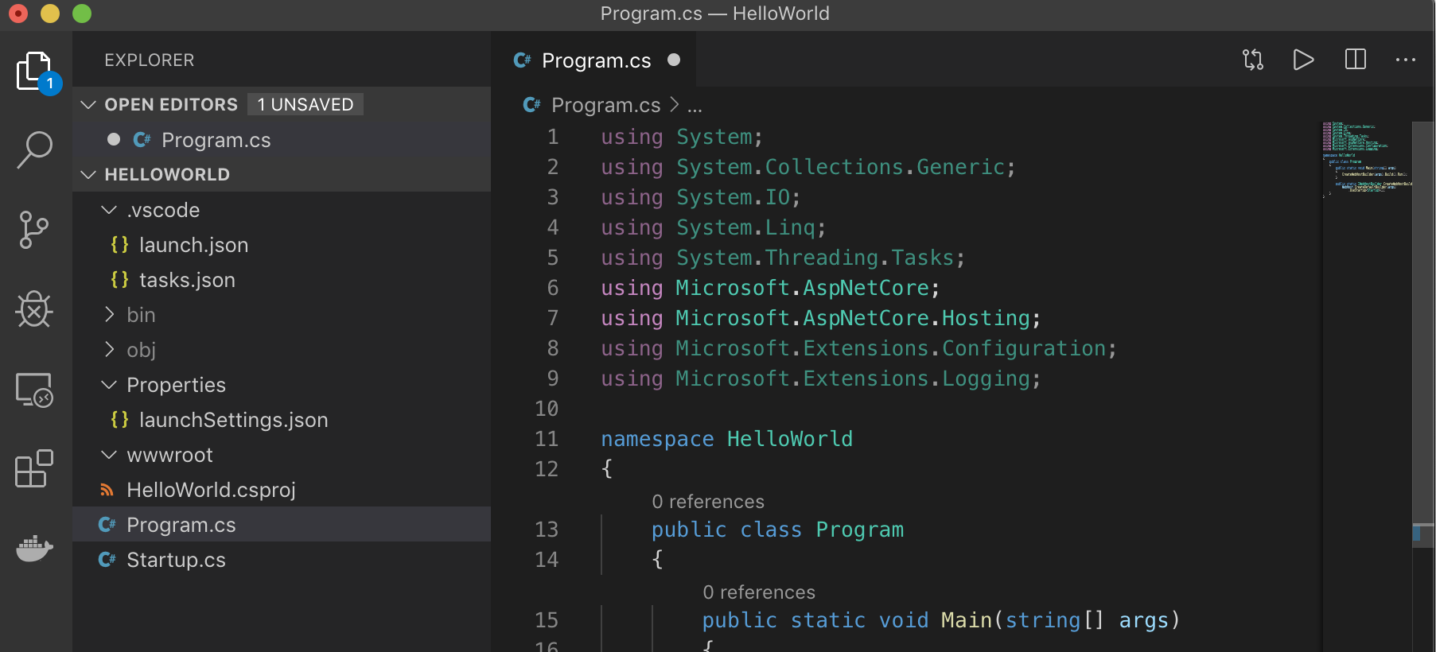Open Program.cs under Open Editors
The width and height of the screenshot is (1436, 652).
pos(282,140)
